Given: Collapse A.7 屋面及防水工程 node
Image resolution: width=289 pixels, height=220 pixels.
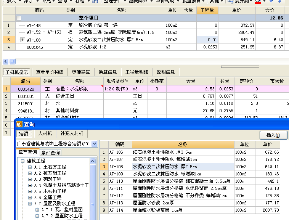Looking at the screenshot, I should click(x=30, y=204).
